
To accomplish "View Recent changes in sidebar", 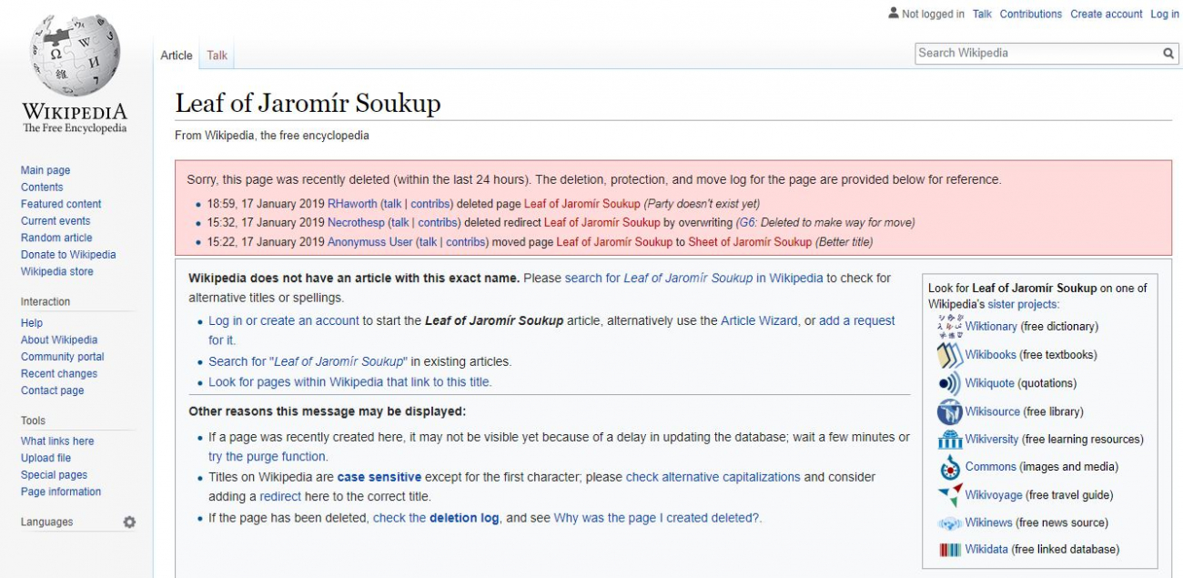I will (59, 373).
